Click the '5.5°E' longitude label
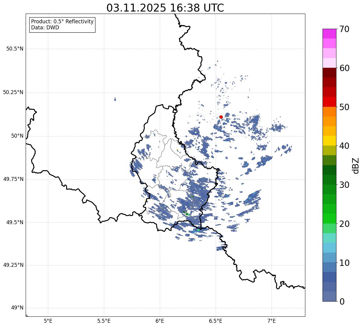This screenshot has height=327, width=363. (x=104, y=321)
